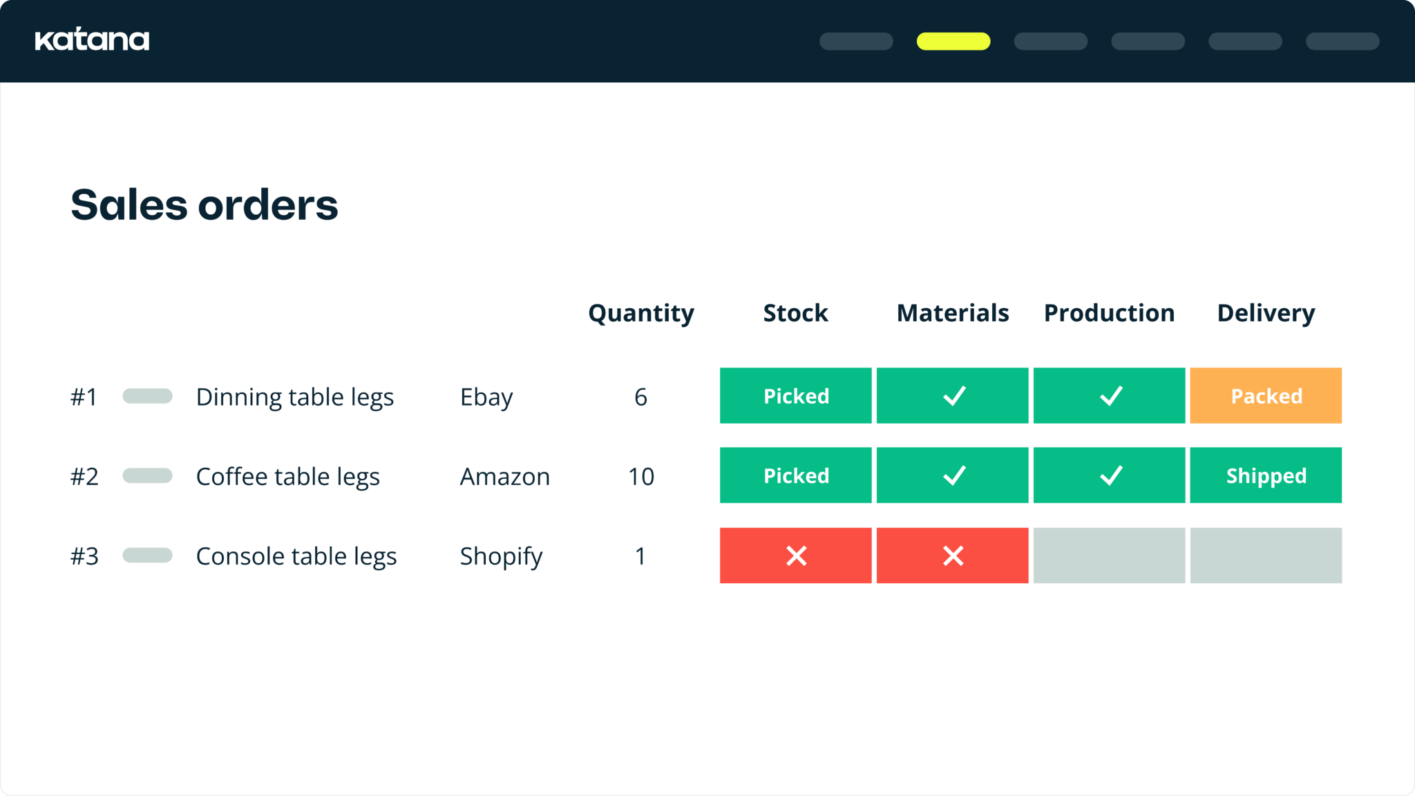Click the green checkmark under Materials for order #1
This screenshot has width=1415, height=796.
pyautogui.click(x=952, y=396)
